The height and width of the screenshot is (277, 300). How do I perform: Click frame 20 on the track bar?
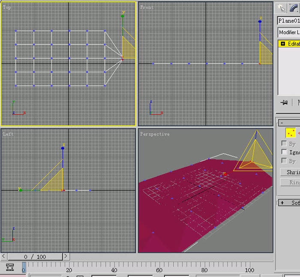69,270
